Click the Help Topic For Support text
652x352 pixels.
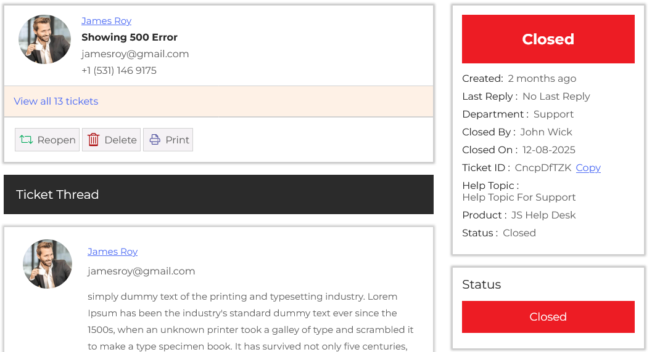519,198
